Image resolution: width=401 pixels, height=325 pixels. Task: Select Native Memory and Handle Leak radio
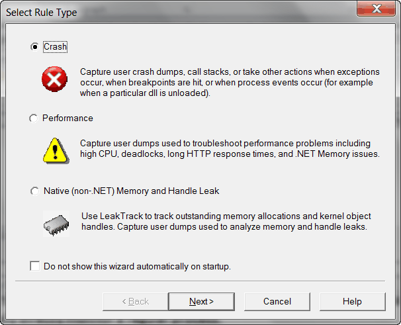click(34, 191)
